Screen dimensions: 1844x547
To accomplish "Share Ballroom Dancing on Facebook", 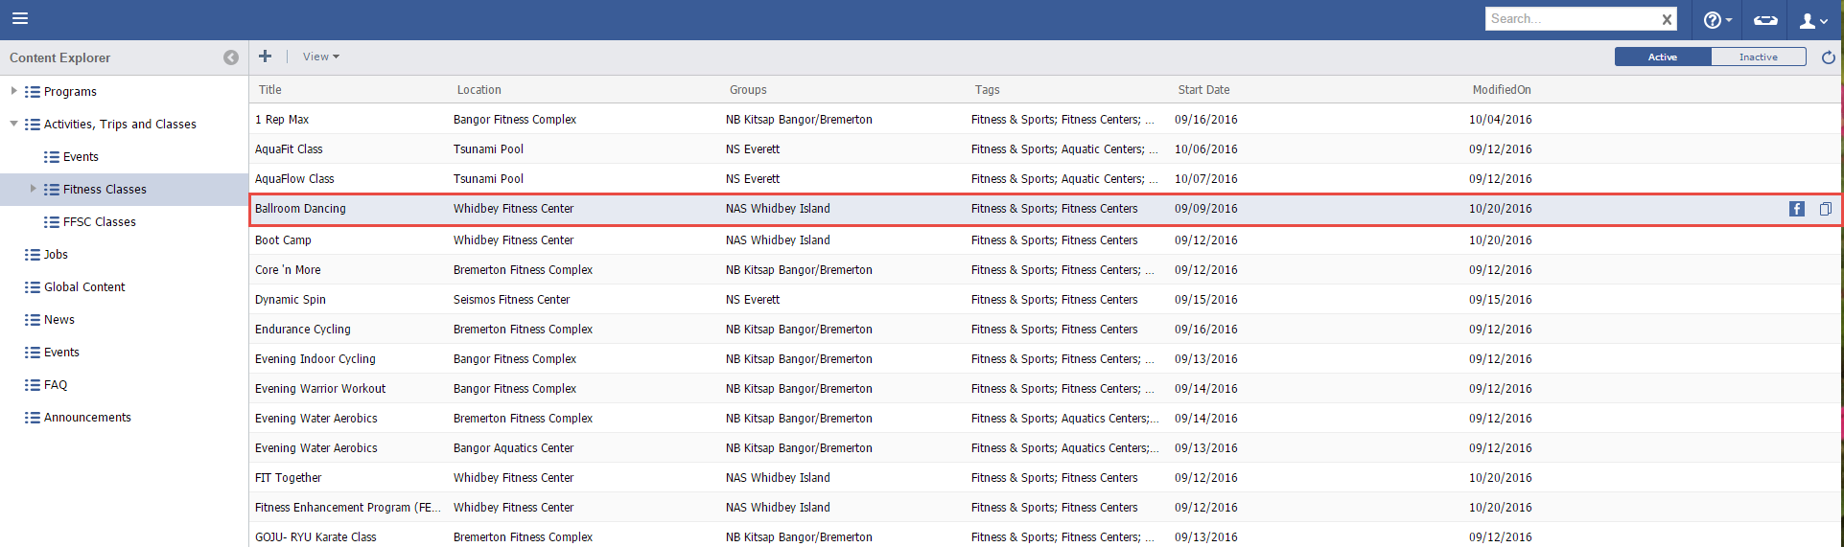I will pos(1796,209).
